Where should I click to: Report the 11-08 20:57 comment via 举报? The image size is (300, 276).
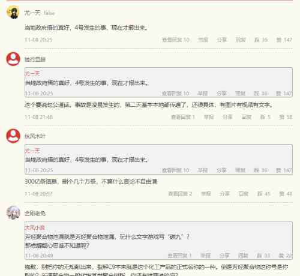(206, 194)
